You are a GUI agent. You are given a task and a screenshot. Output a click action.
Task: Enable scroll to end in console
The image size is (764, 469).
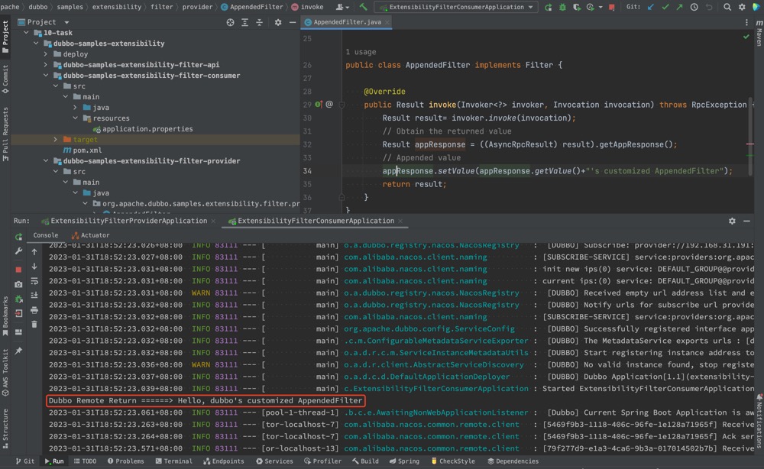34,295
